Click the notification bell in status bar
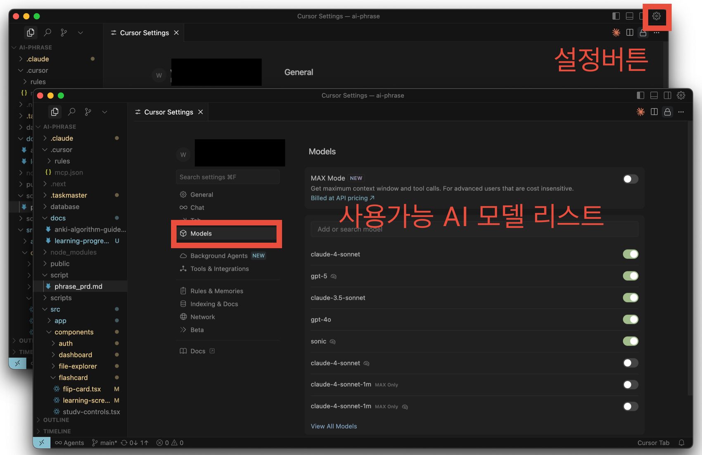Screen dimensions: 702x455 click(x=681, y=443)
